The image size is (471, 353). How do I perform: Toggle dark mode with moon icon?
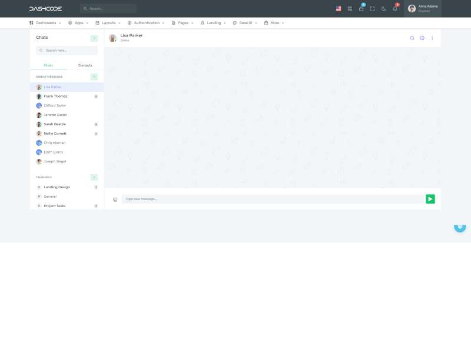coord(384,9)
